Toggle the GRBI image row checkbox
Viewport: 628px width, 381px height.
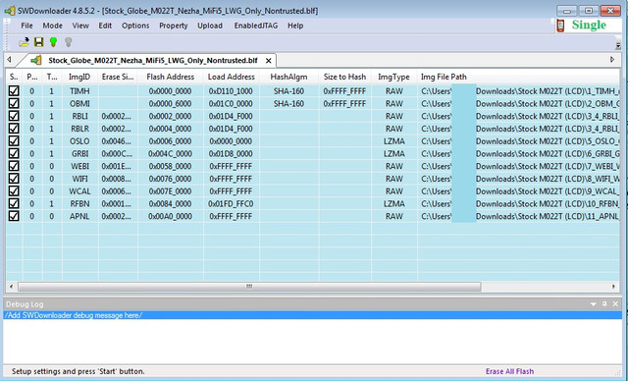tap(14, 153)
